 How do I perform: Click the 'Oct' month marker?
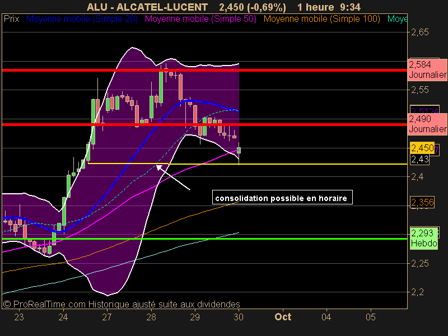pyautogui.click(x=283, y=317)
